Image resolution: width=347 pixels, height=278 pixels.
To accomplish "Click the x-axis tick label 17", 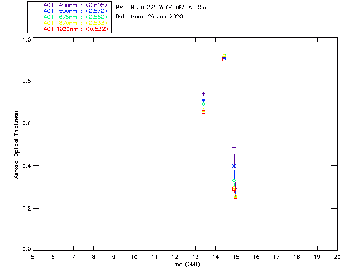I will [277, 257].
